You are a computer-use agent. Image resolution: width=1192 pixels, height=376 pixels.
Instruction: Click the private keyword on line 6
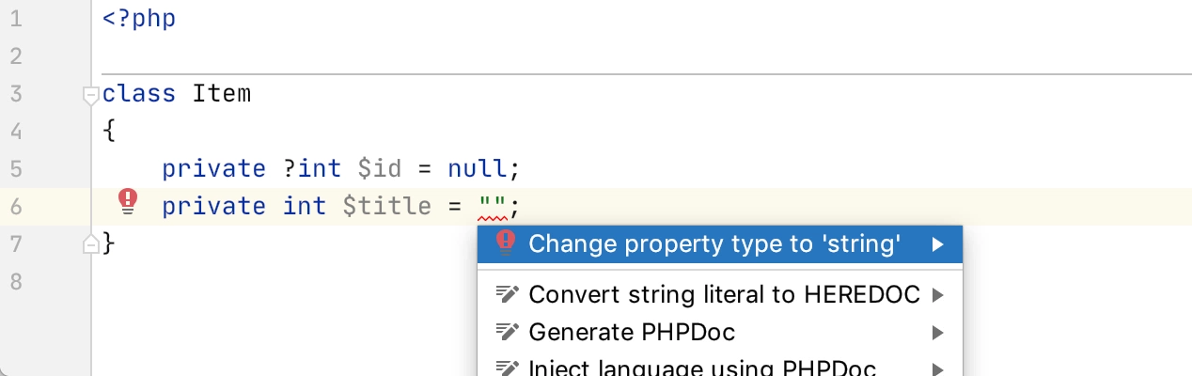(214, 206)
